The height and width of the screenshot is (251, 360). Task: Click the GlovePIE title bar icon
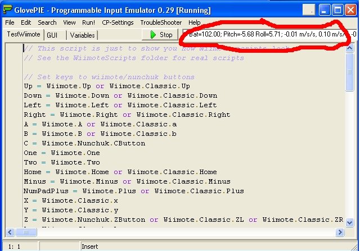point(7,10)
